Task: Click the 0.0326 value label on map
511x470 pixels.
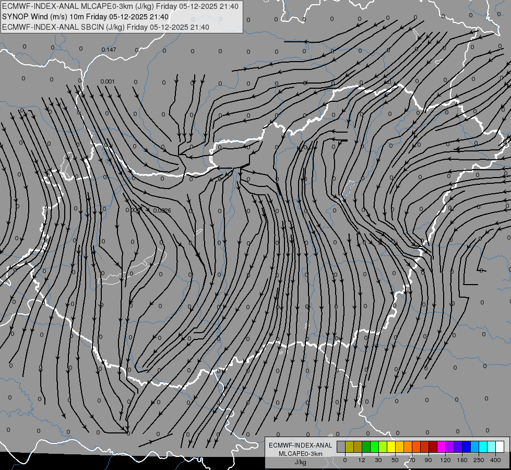Action: coord(162,210)
